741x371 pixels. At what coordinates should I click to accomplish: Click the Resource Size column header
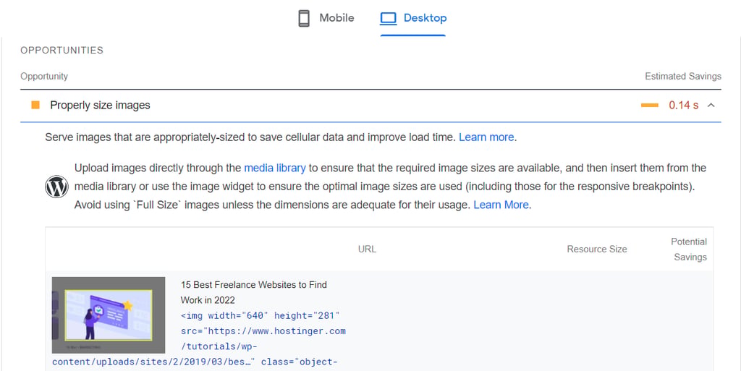tap(597, 250)
